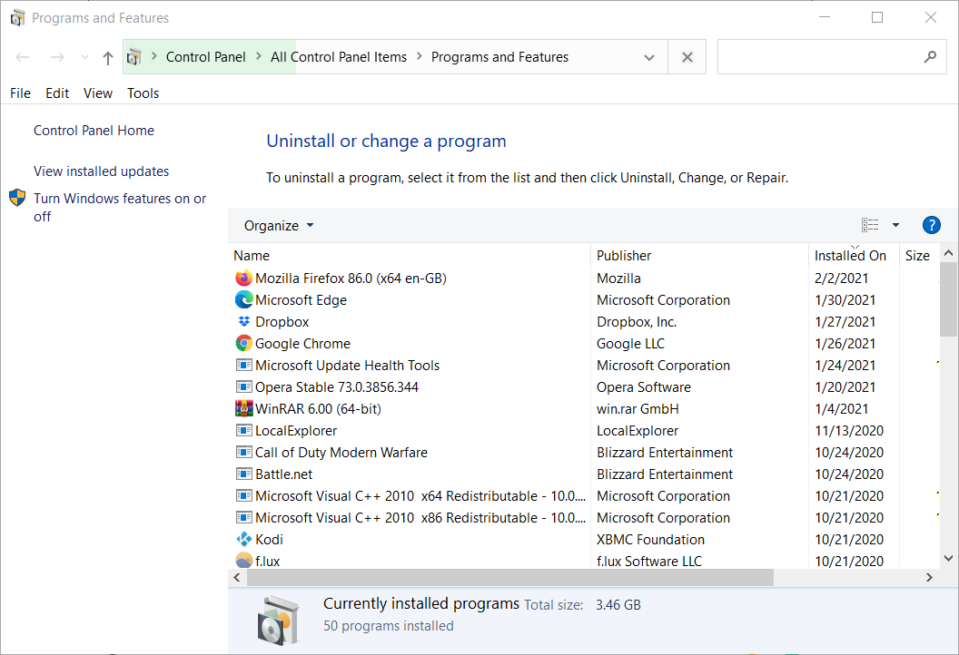Click the title bar Programs and Features icon
Image resolution: width=959 pixels, height=655 pixels.
pyautogui.click(x=18, y=18)
